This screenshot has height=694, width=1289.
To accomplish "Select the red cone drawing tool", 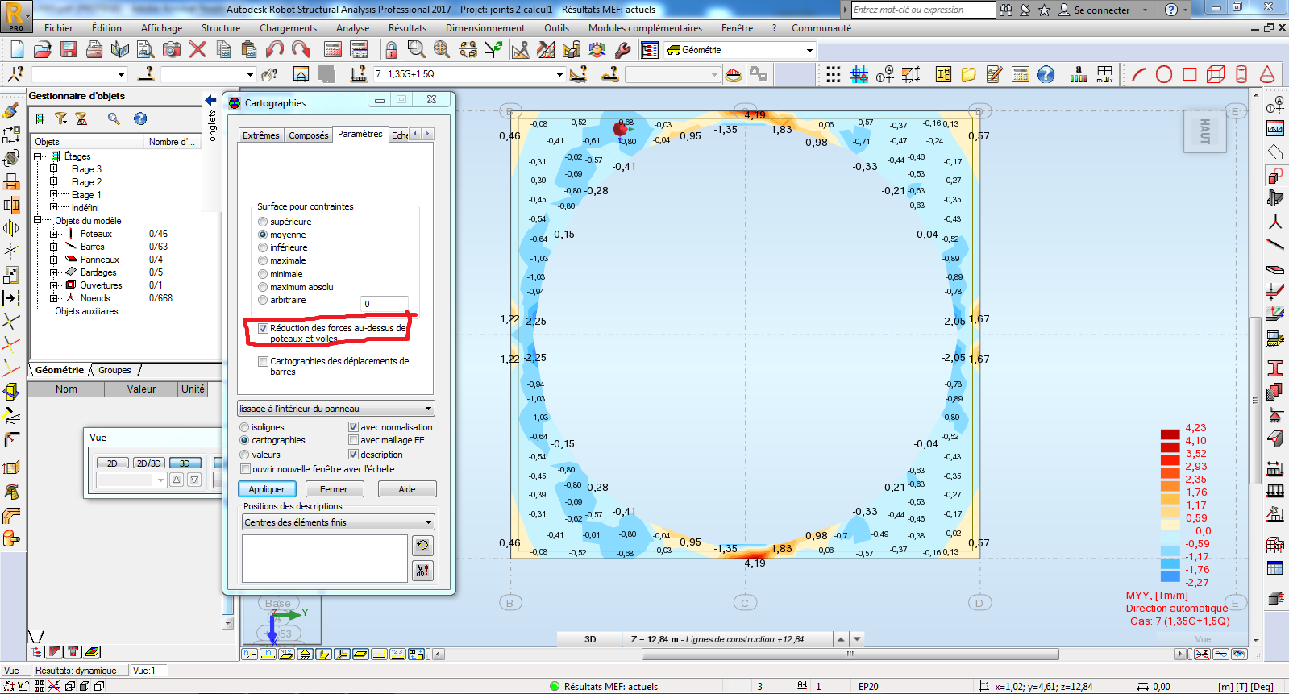I will pos(1267,75).
